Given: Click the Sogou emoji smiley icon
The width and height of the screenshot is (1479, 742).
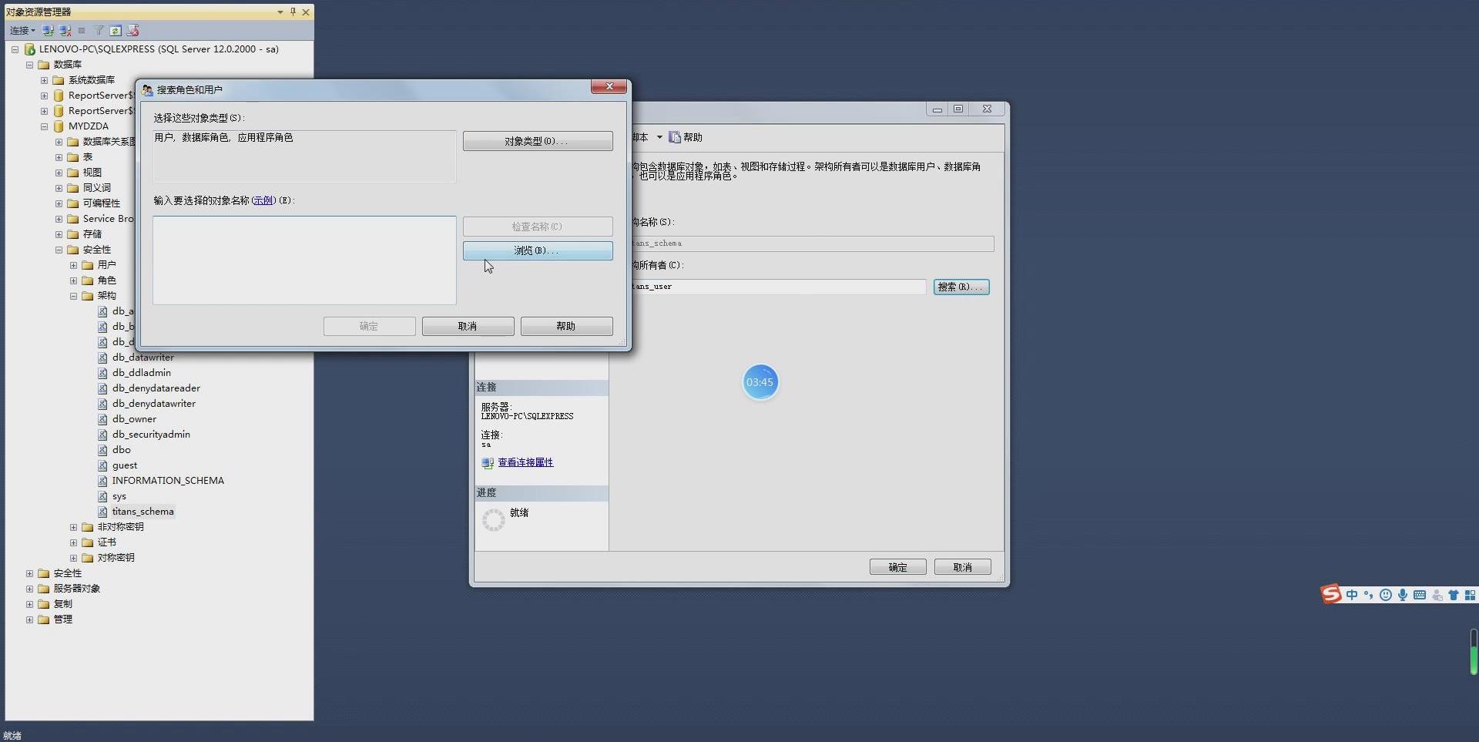Looking at the screenshot, I should coord(1386,595).
